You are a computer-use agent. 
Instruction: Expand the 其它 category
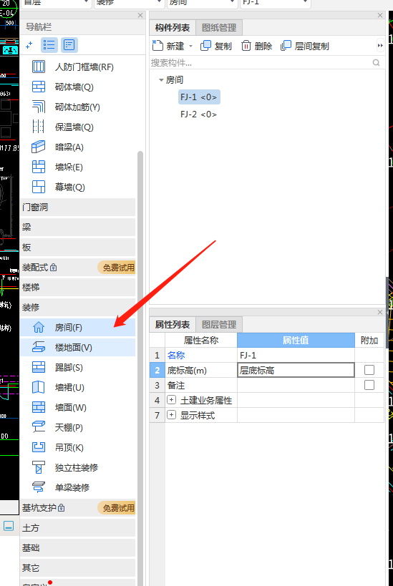click(x=77, y=568)
